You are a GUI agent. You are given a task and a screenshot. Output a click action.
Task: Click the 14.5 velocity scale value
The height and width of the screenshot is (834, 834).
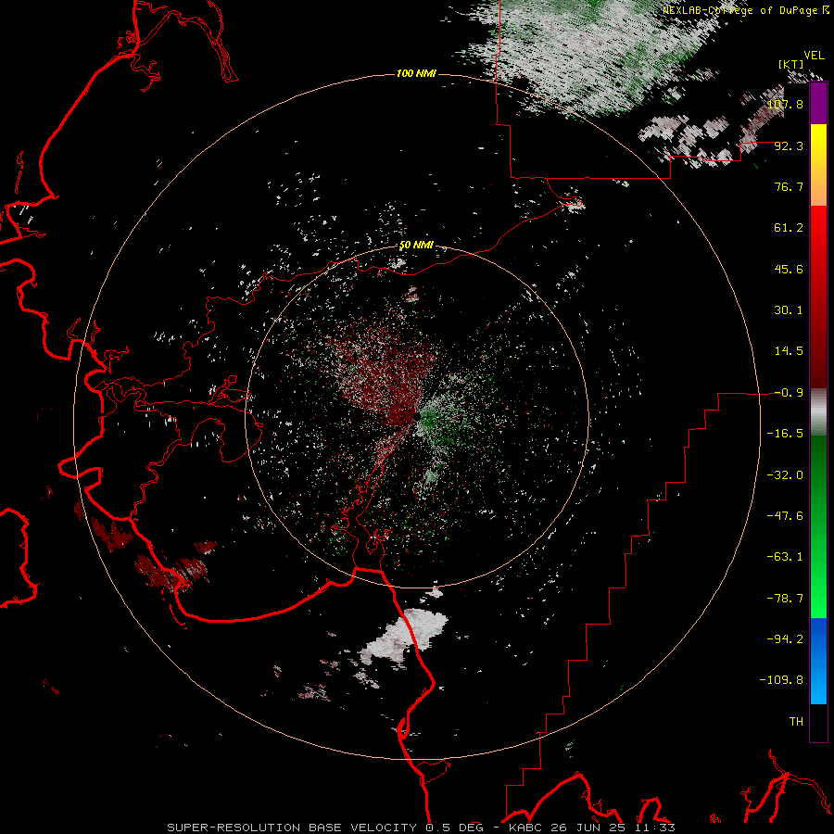tap(789, 351)
